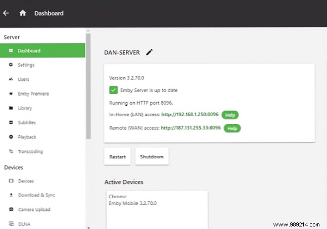
Task: Open the WAN access link 187.131.255.33:8096
Action: click(191, 127)
